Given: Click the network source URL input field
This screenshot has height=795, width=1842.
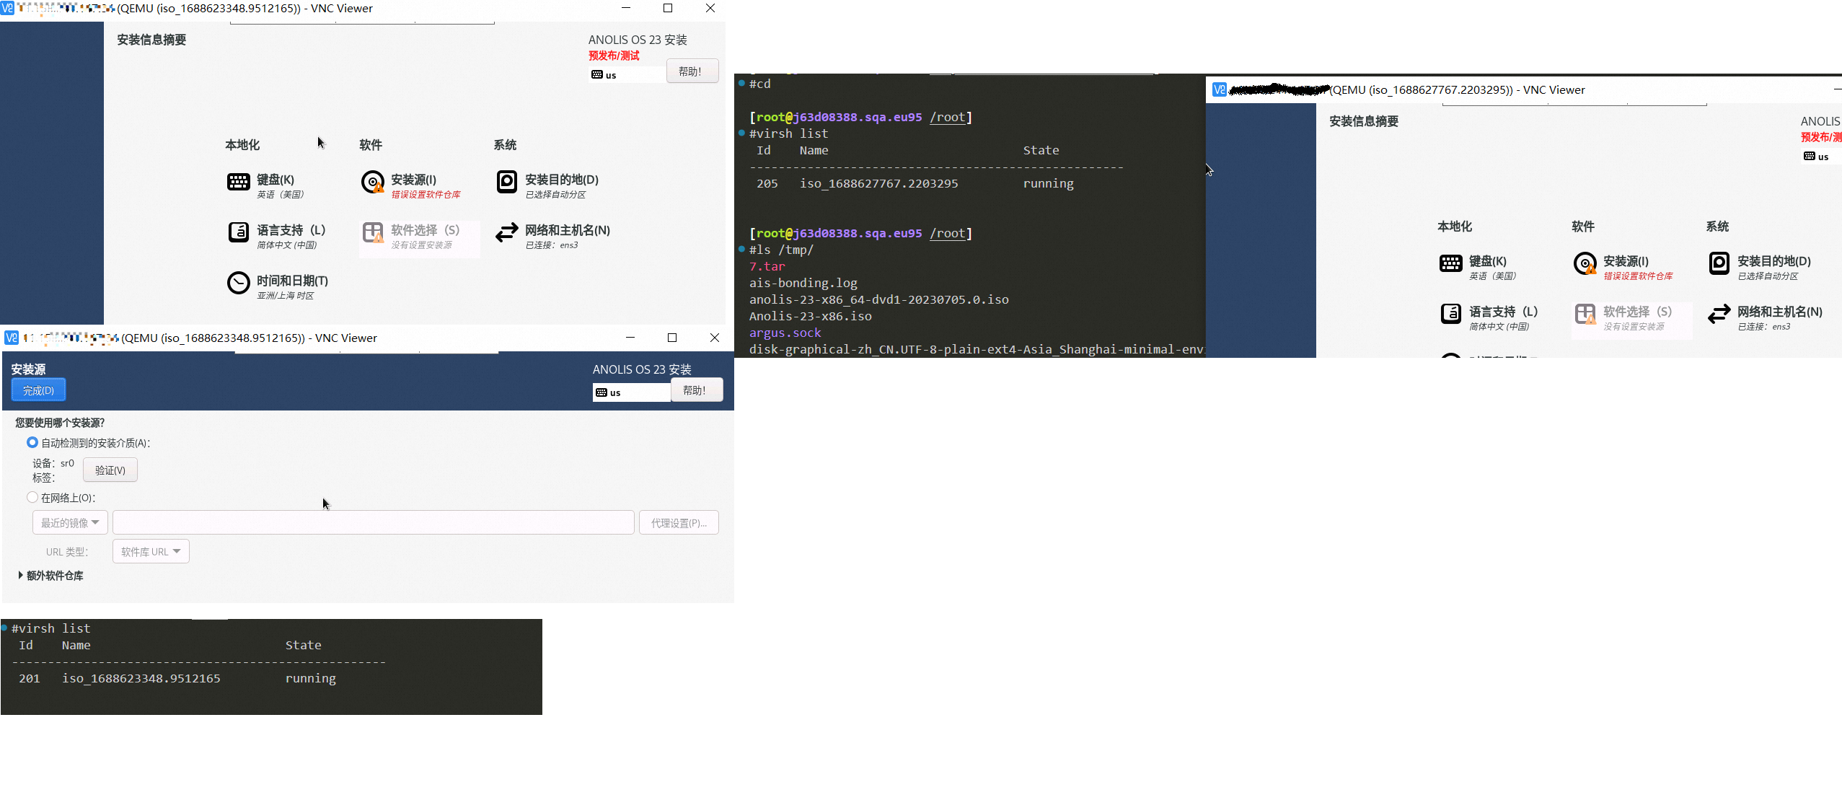Looking at the screenshot, I should pos(373,522).
